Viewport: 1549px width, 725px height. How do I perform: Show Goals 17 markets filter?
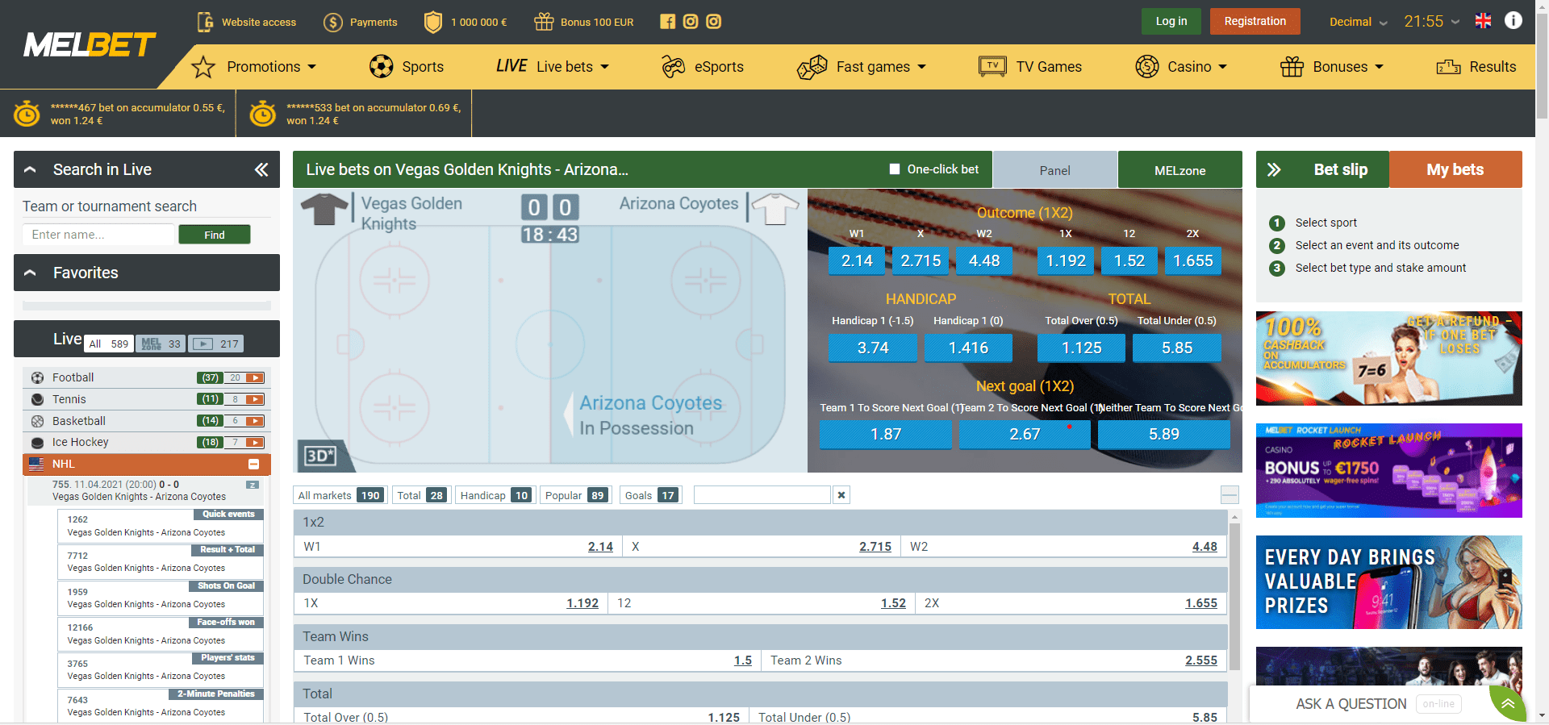[x=651, y=495]
